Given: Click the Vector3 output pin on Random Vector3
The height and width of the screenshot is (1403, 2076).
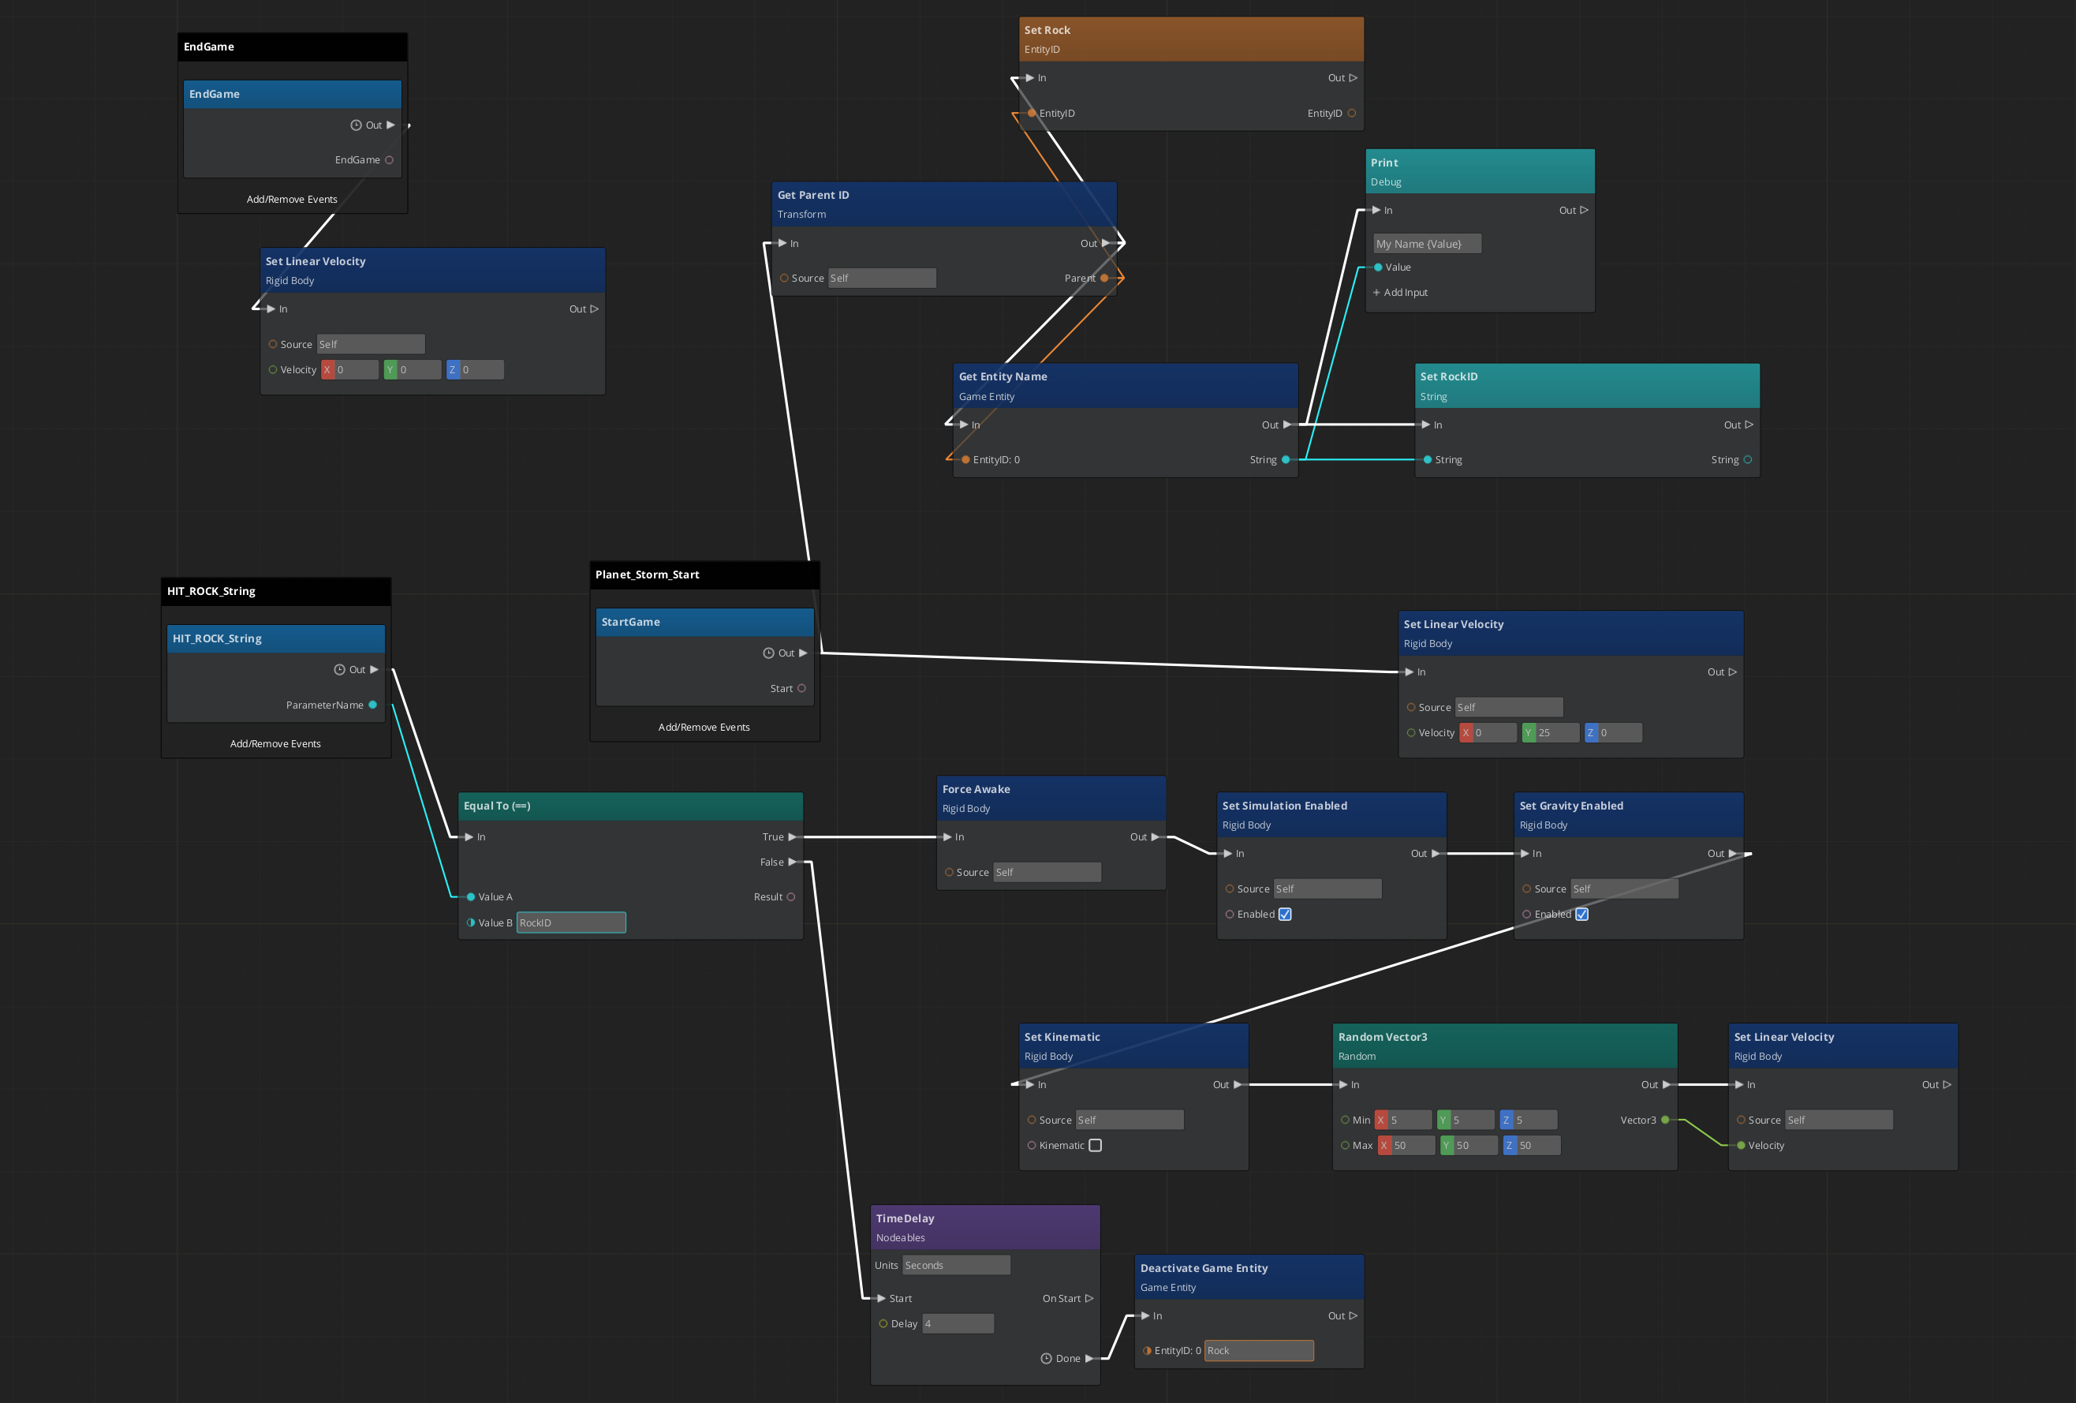Looking at the screenshot, I should click(x=1665, y=1120).
